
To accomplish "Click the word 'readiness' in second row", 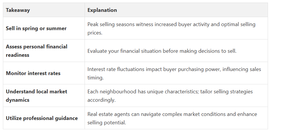I will coord(17,55).
